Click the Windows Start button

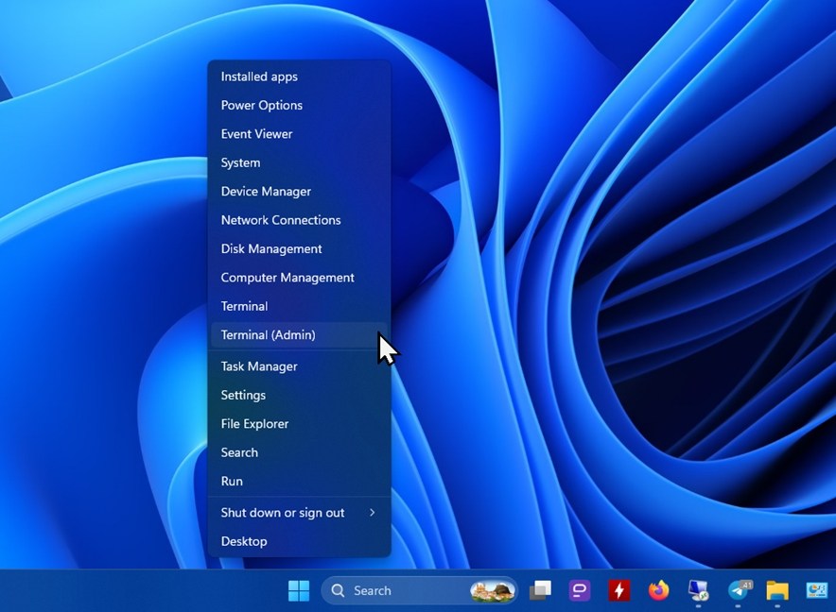pyautogui.click(x=299, y=590)
